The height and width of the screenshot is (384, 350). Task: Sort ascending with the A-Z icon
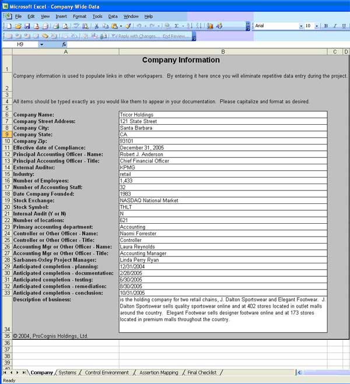pos(190,26)
